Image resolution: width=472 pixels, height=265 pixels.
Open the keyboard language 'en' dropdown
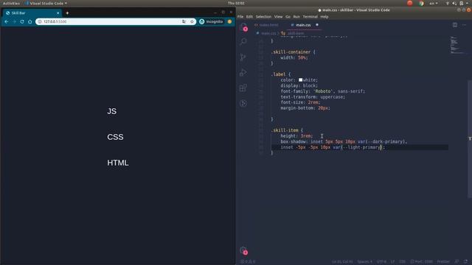(x=434, y=3)
